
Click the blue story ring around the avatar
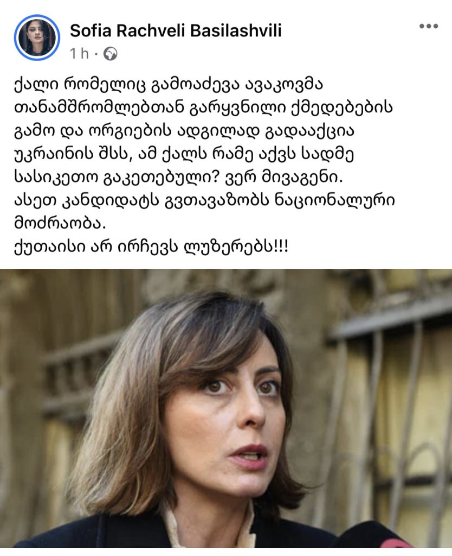(37, 37)
